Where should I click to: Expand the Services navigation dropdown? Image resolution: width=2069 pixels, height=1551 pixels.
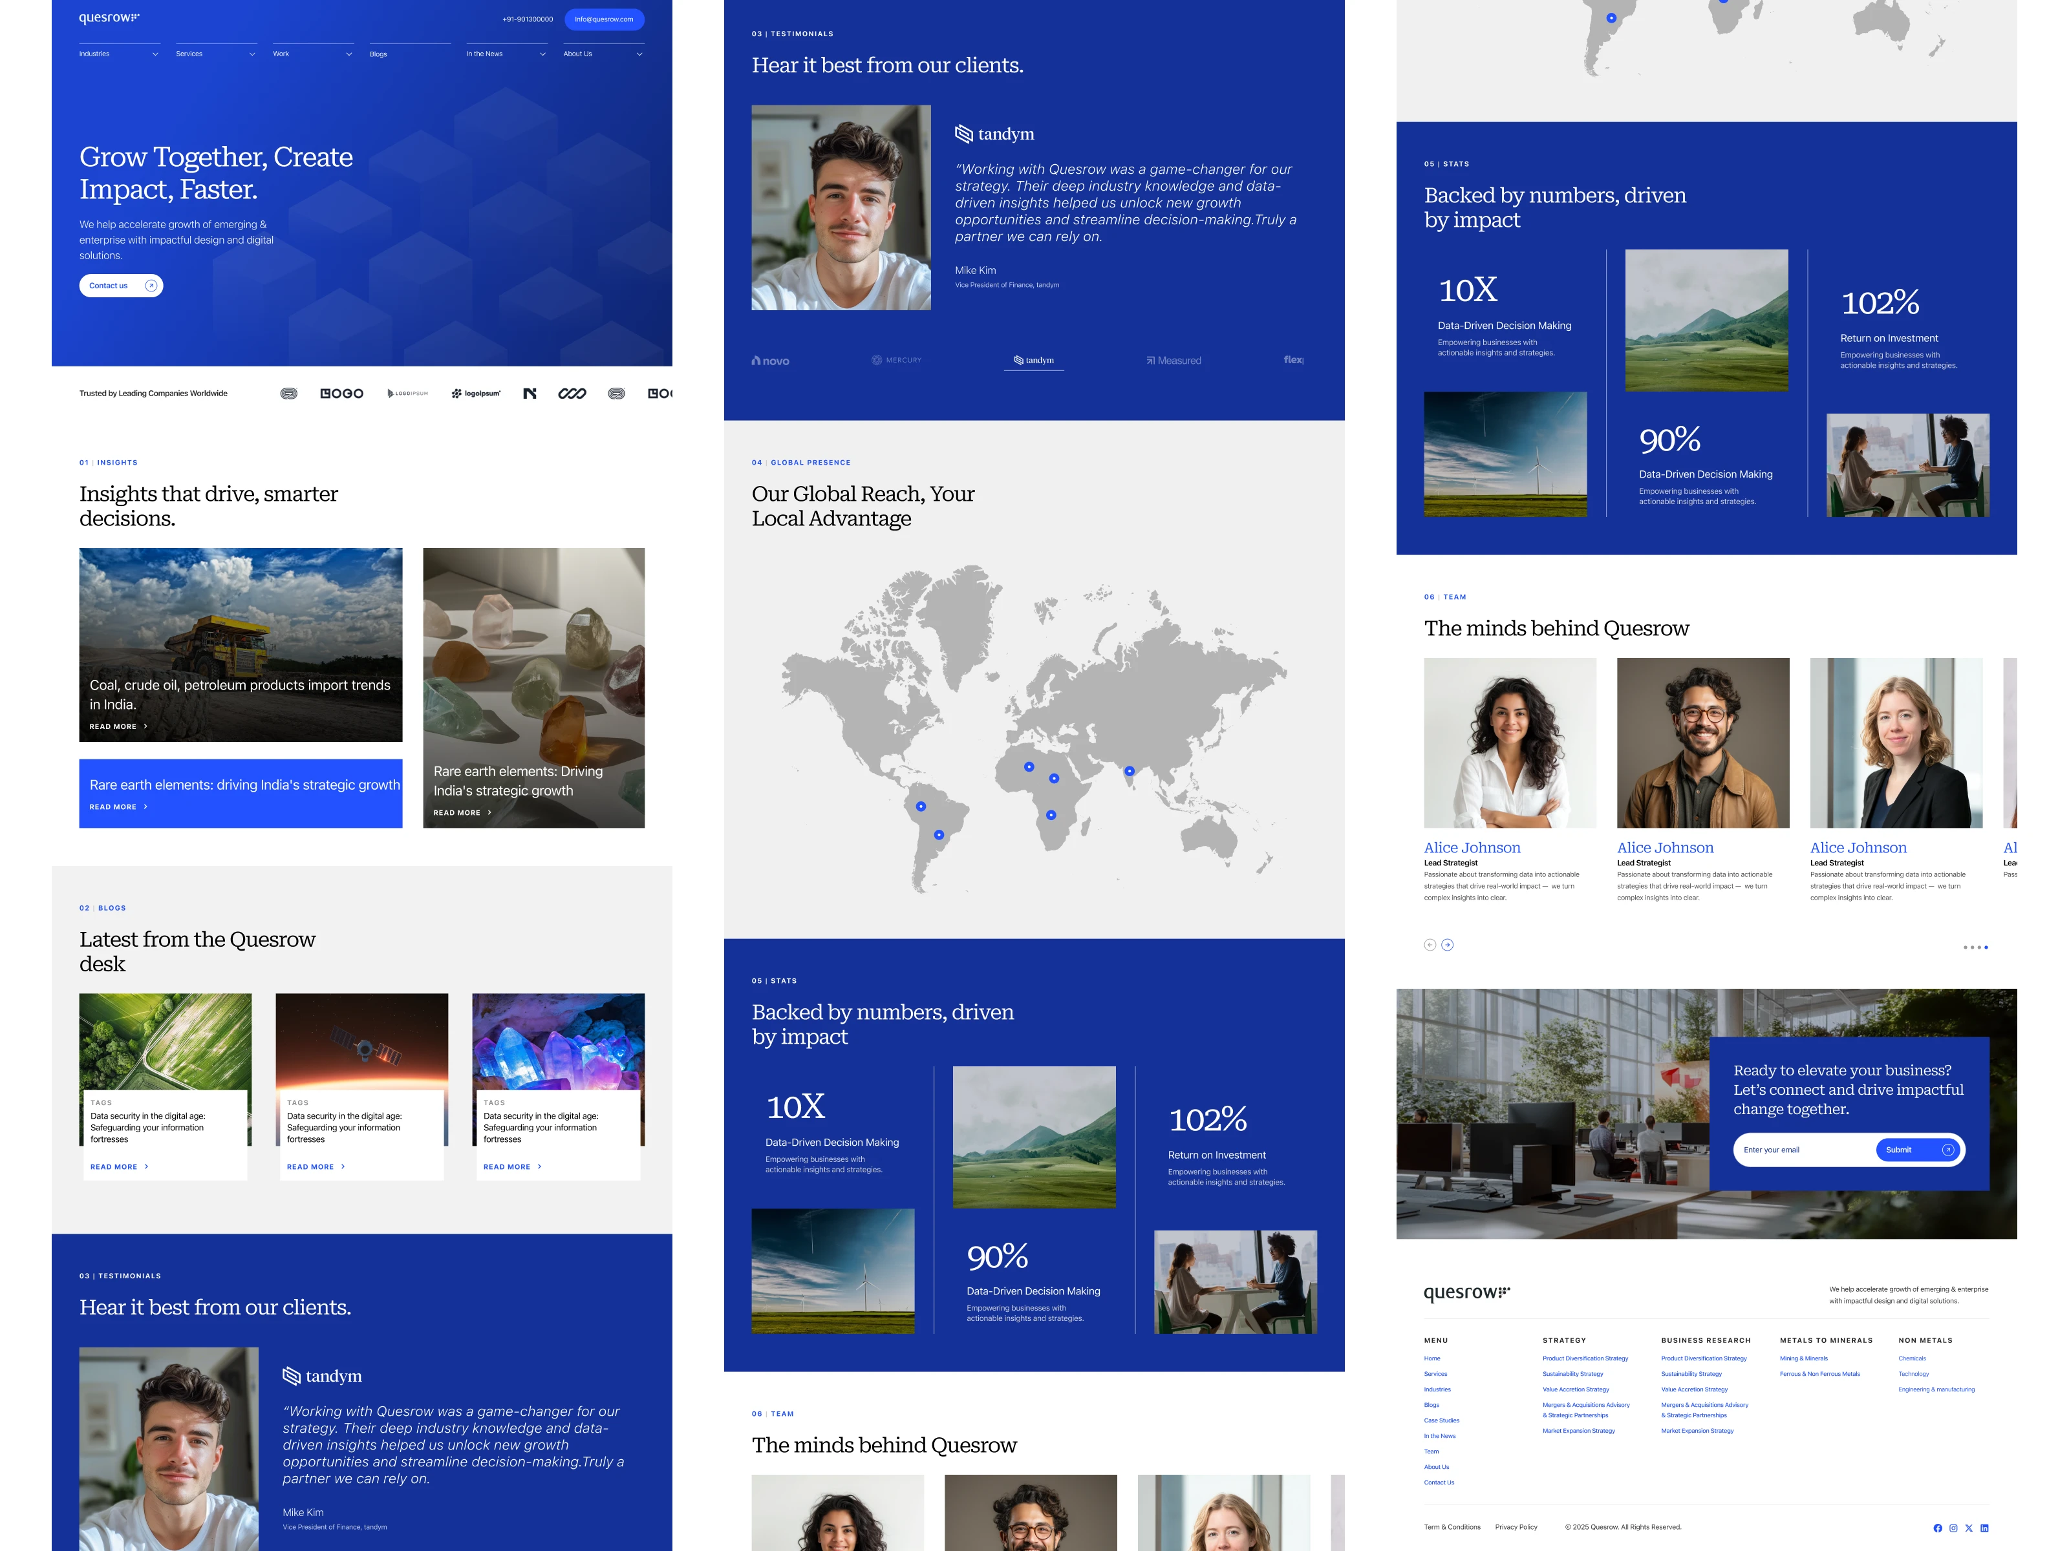(215, 54)
